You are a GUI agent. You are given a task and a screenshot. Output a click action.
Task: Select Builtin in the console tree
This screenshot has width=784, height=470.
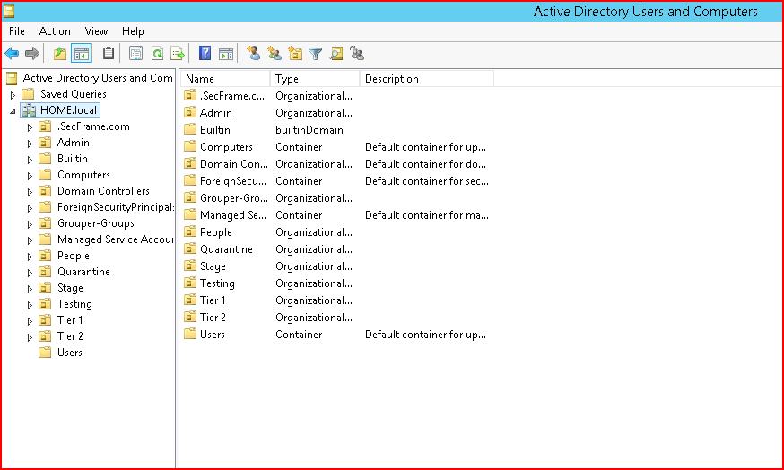click(73, 159)
